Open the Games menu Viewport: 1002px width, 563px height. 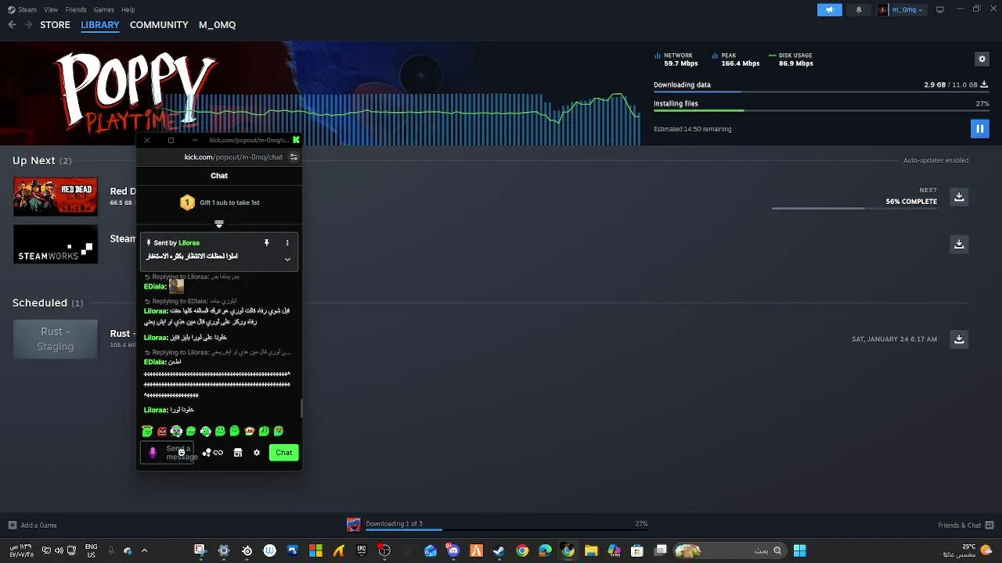(x=103, y=9)
